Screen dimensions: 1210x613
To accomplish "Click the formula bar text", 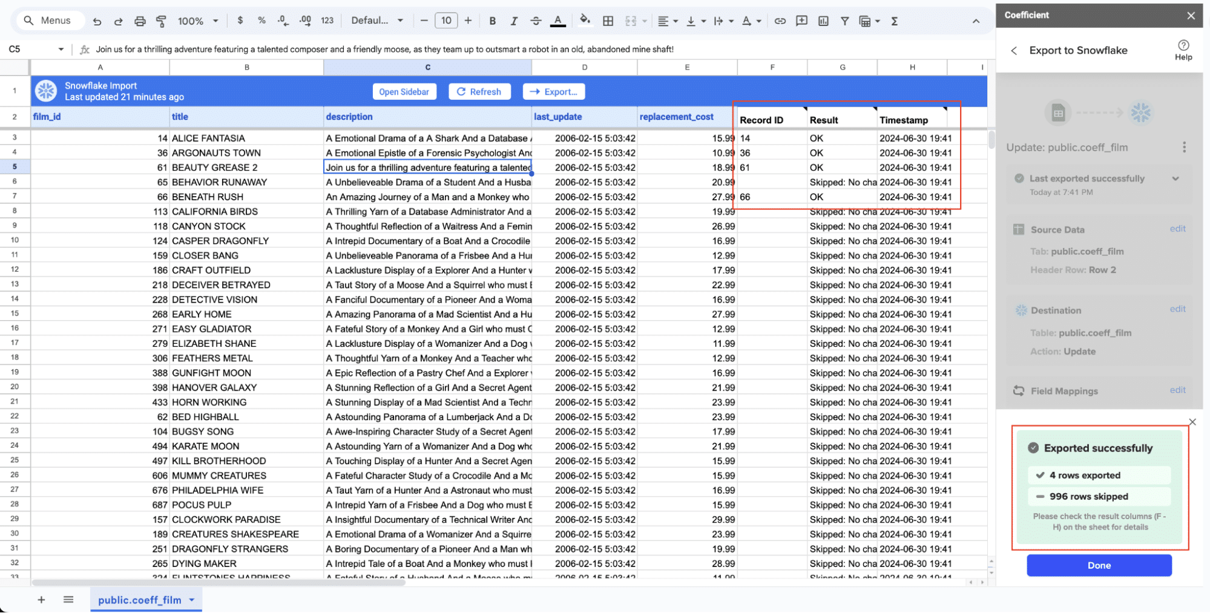I will [384, 49].
